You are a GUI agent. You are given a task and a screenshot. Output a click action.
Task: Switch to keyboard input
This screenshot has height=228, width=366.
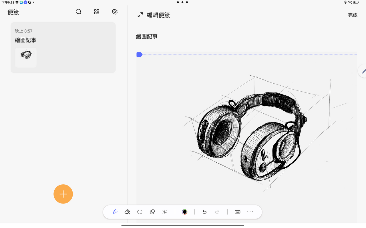[x=237, y=212]
